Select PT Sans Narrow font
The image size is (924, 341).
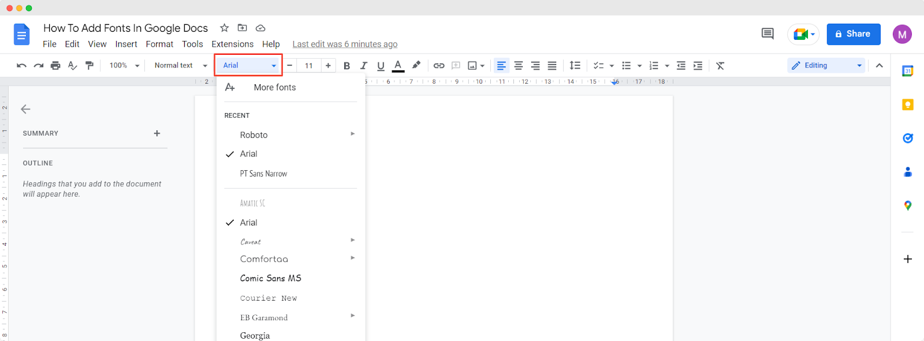[x=291, y=174]
